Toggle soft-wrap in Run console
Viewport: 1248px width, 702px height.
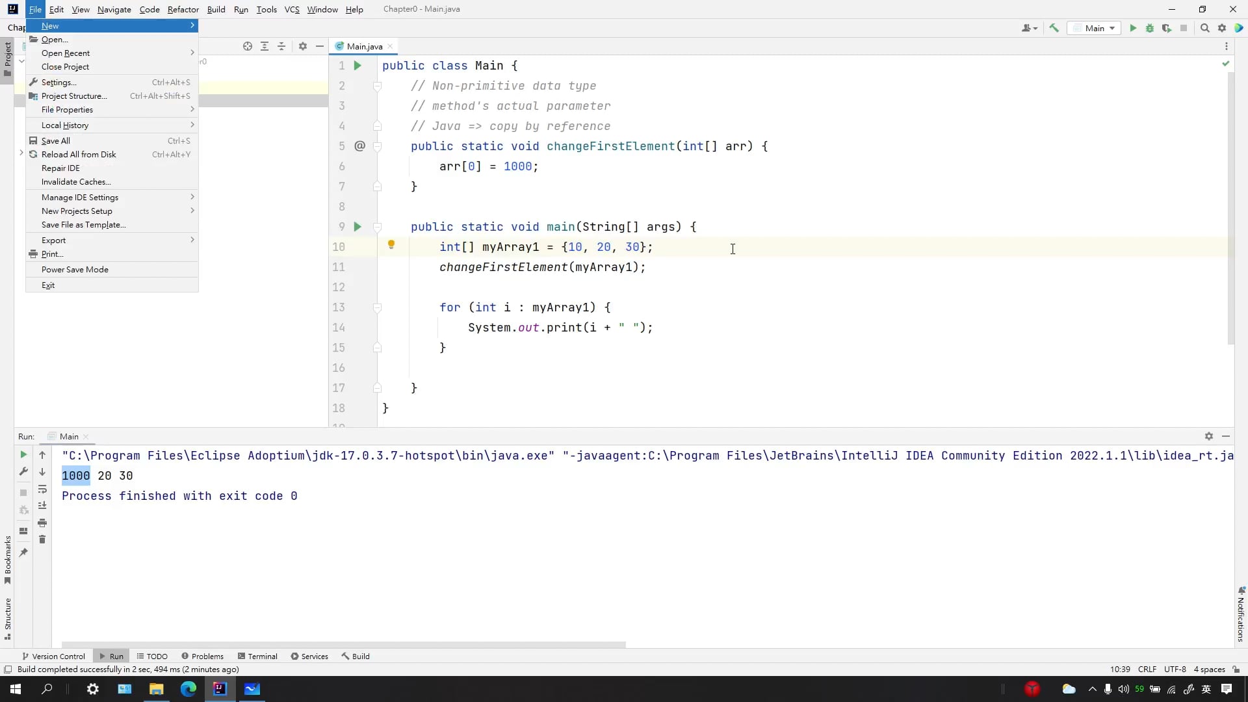coord(42,489)
